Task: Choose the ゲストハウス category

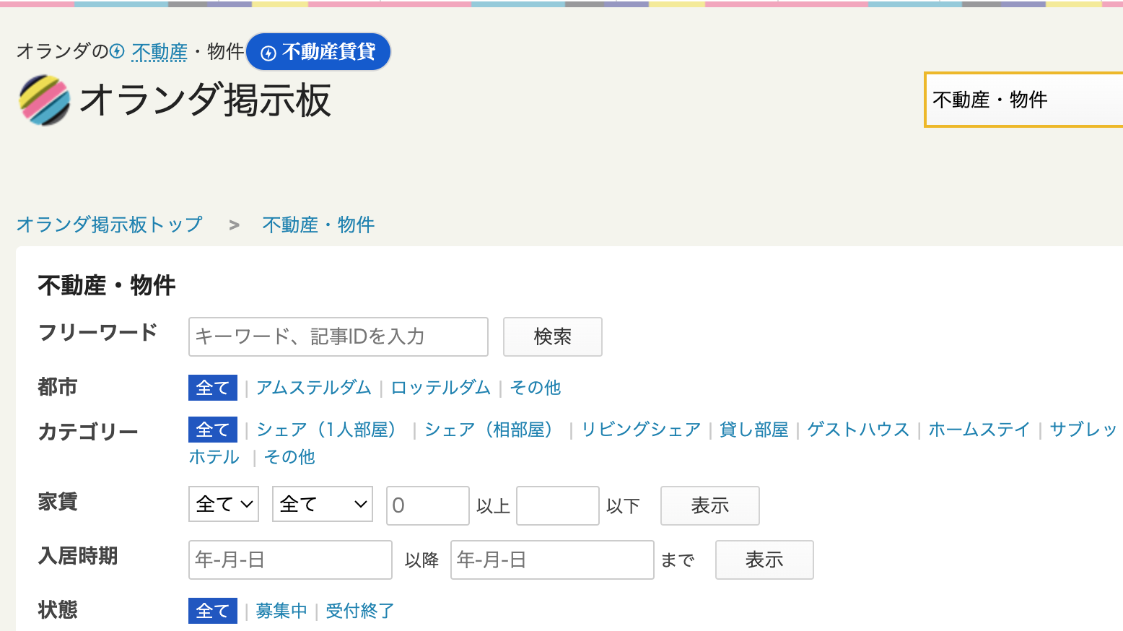Action: [x=857, y=430]
